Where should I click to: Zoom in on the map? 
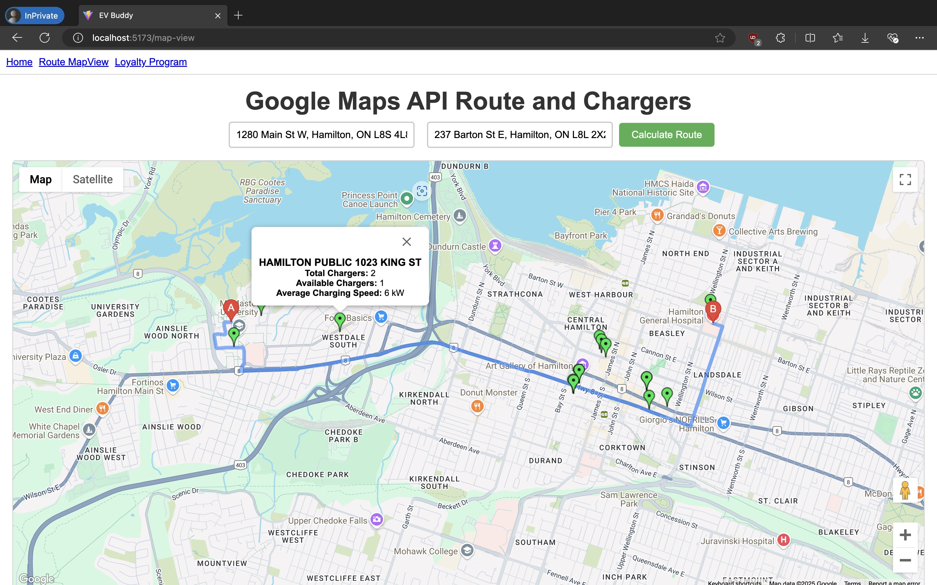905,535
